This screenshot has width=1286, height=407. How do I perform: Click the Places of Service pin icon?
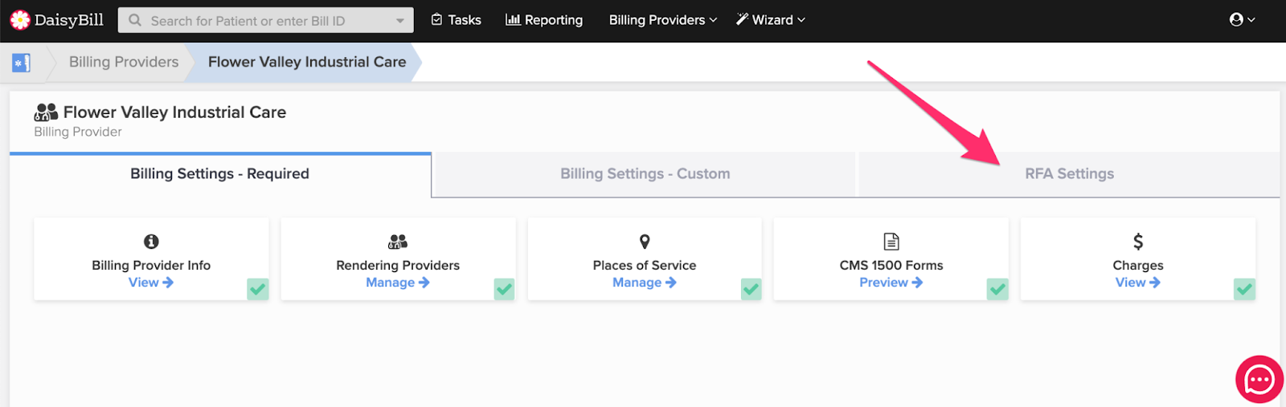(x=645, y=242)
